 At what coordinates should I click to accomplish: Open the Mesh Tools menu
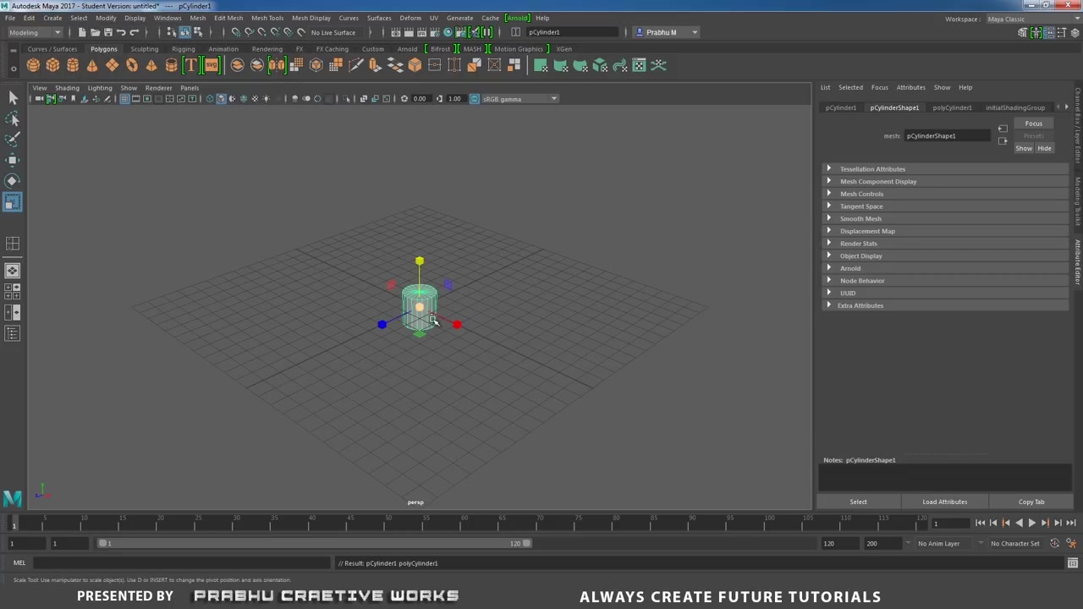pyautogui.click(x=267, y=18)
